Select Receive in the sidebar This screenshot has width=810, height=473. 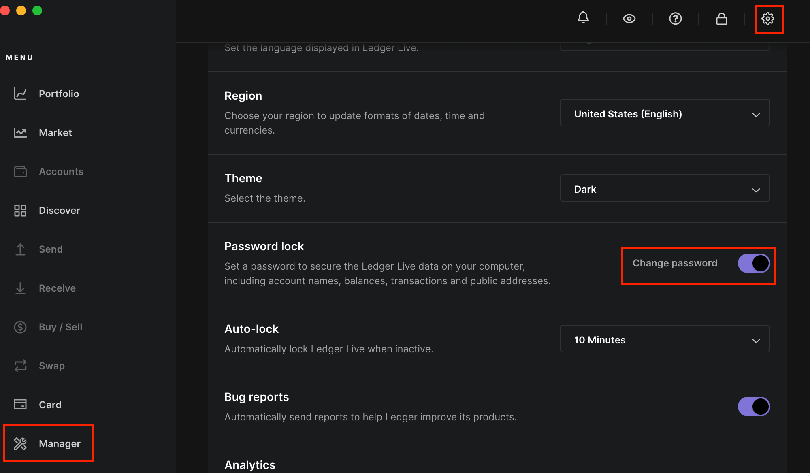point(57,288)
